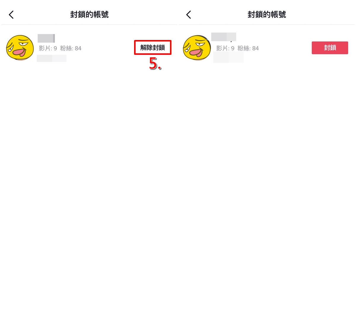Click 影片: 9 count in red 封鎖 row
This screenshot has height=311, width=356.
225,48
